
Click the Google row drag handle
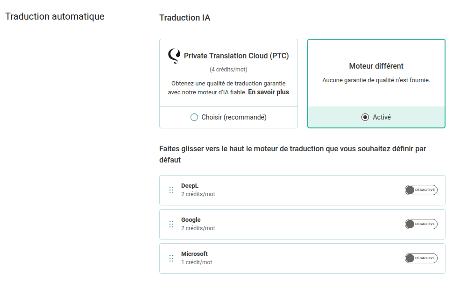pos(171,224)
